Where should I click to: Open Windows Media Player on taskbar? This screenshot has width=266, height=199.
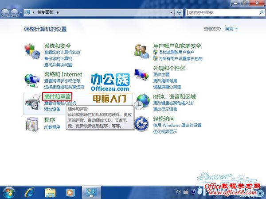[x=70, y=192]
